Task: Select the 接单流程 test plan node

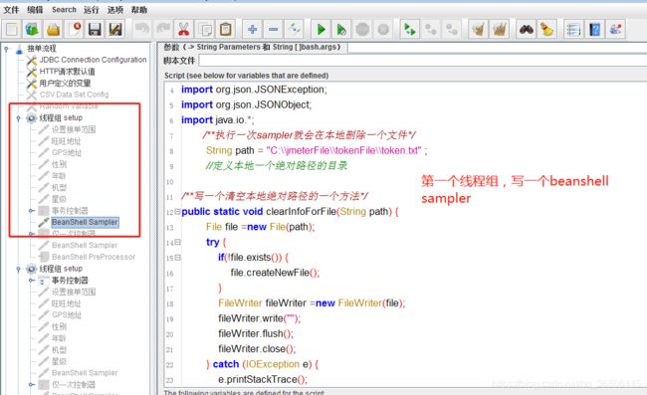Action: (42, 49)
